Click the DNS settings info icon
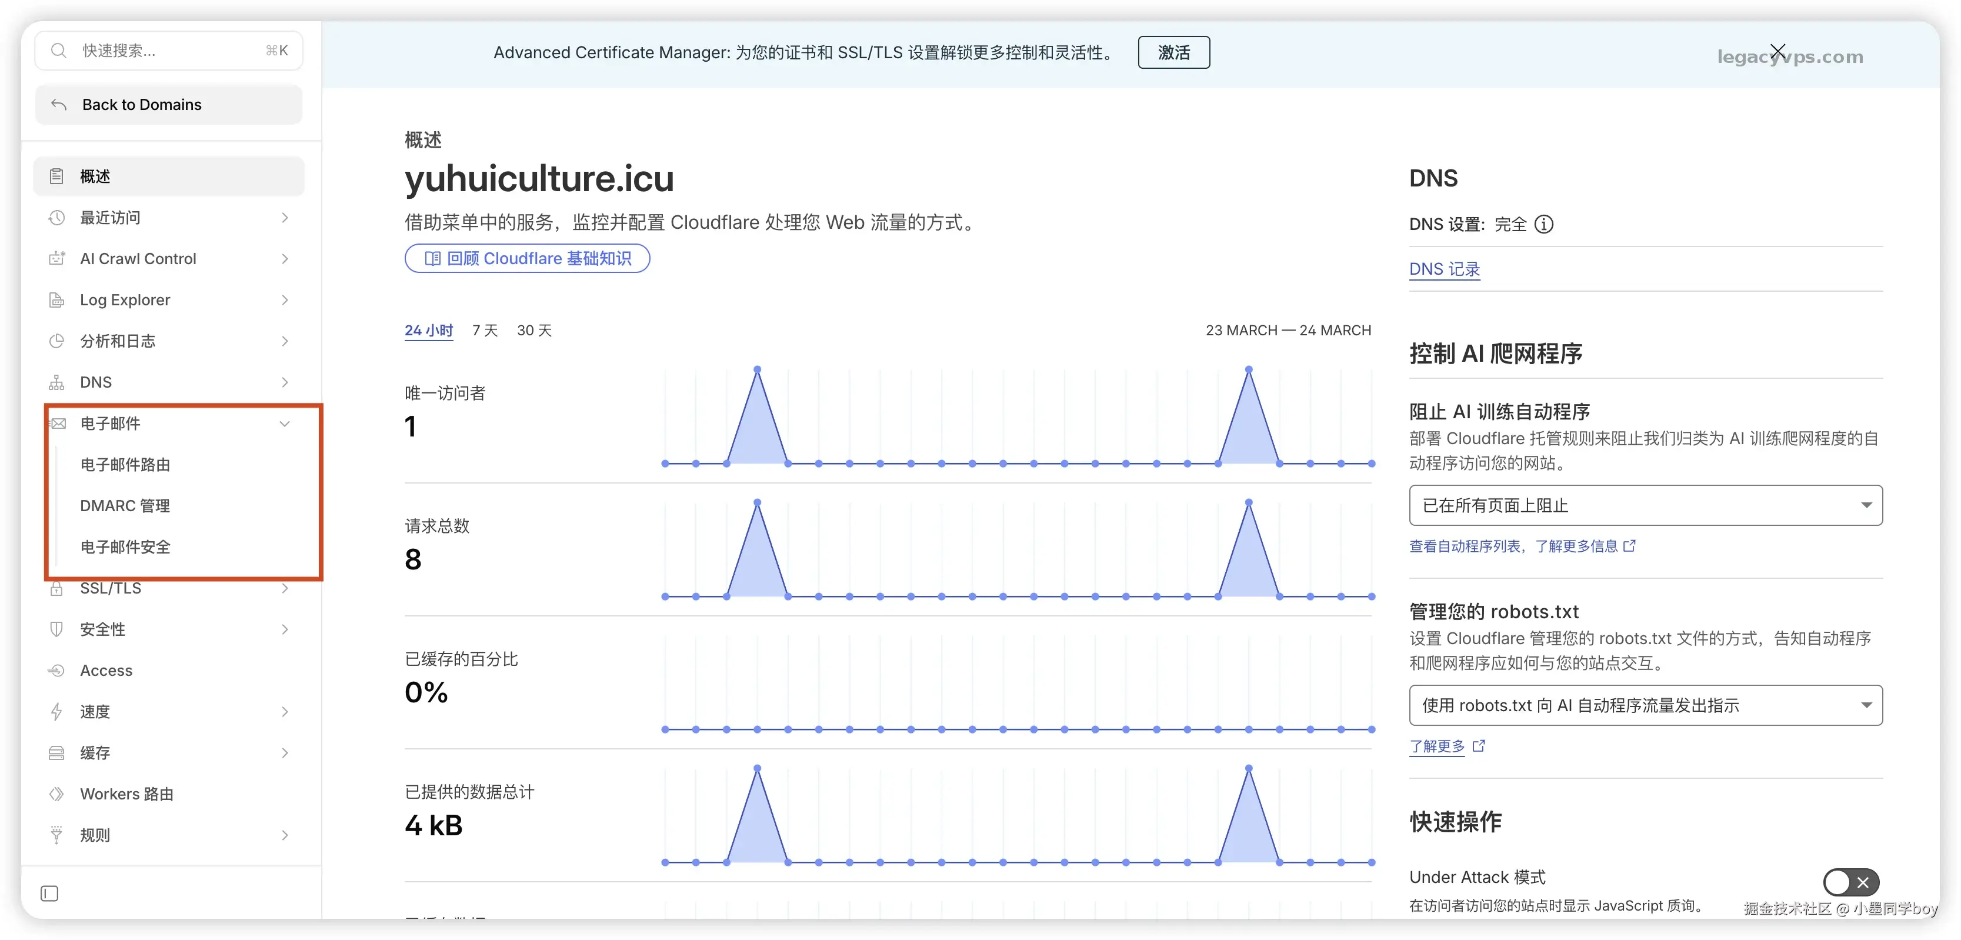Viewport: 1961px width, 940px height. pos(1543,225)
